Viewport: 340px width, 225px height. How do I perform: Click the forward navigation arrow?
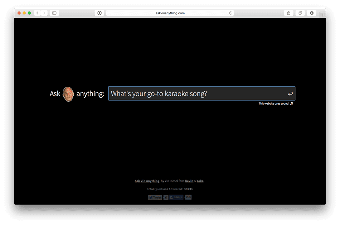tap(44, 13)
